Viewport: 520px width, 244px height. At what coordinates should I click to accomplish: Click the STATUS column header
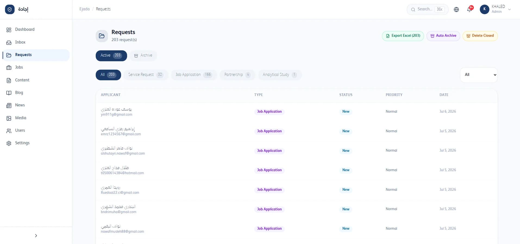[346, 95]
